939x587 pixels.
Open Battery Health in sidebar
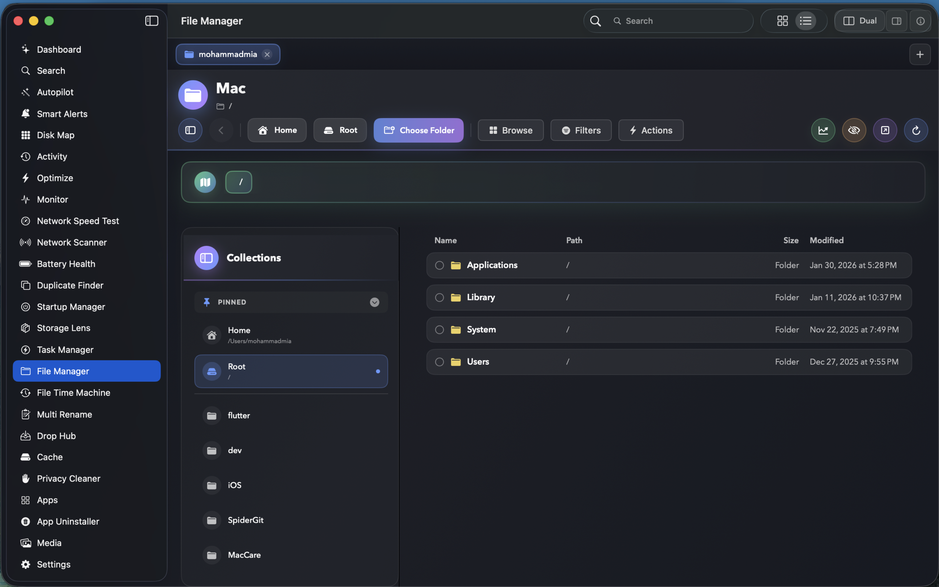pyautogui.click(x=87, y=264)
